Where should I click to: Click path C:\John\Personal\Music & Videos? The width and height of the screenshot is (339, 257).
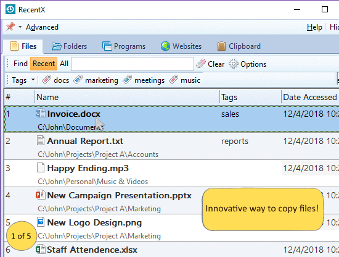92,182
